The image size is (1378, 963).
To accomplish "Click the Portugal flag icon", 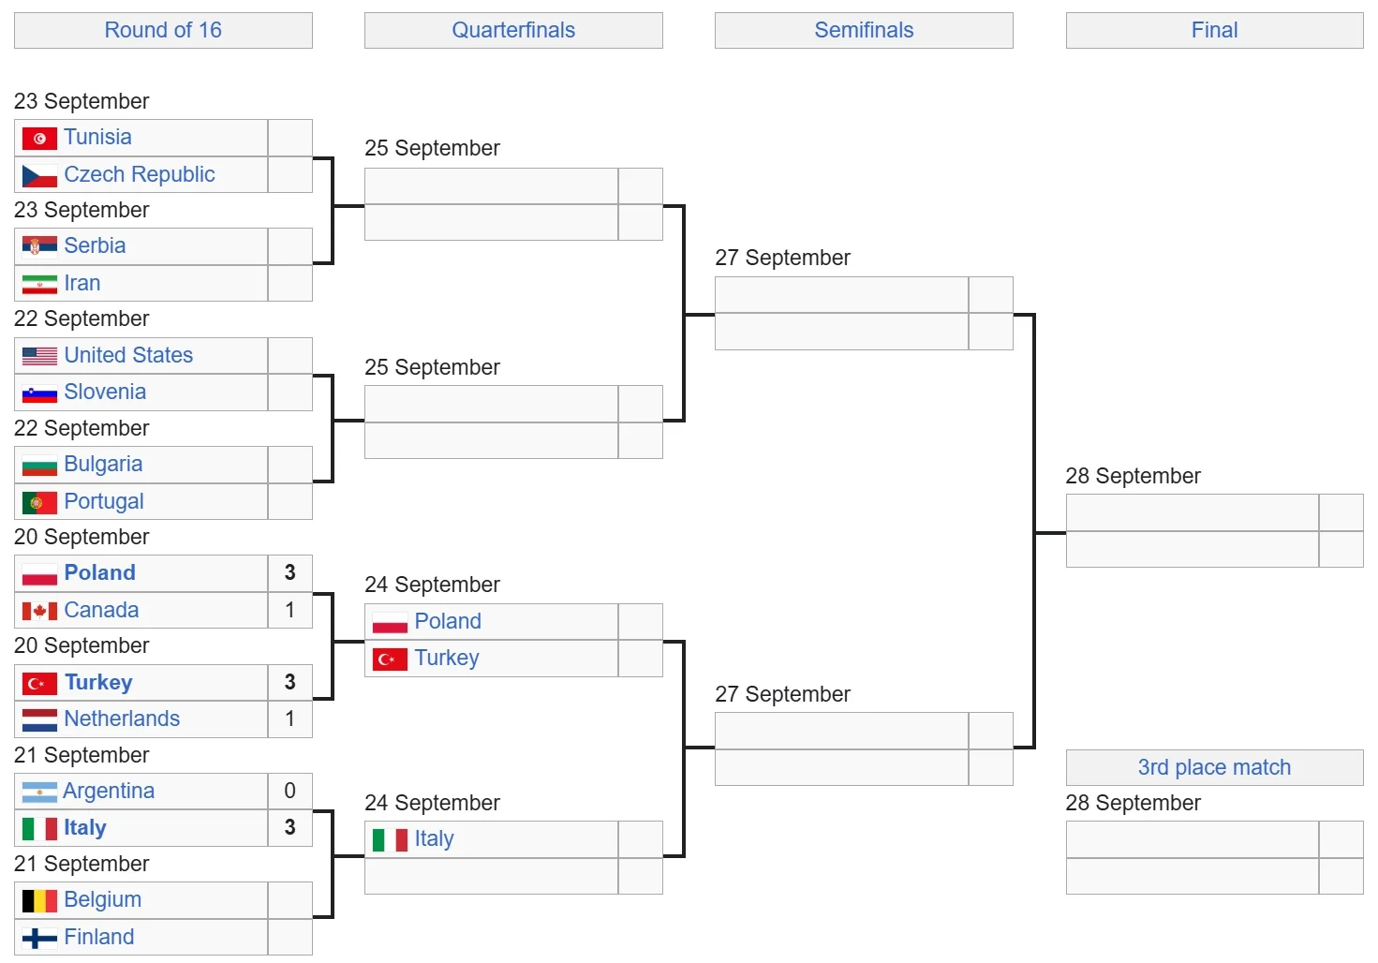I will [39, 503].
